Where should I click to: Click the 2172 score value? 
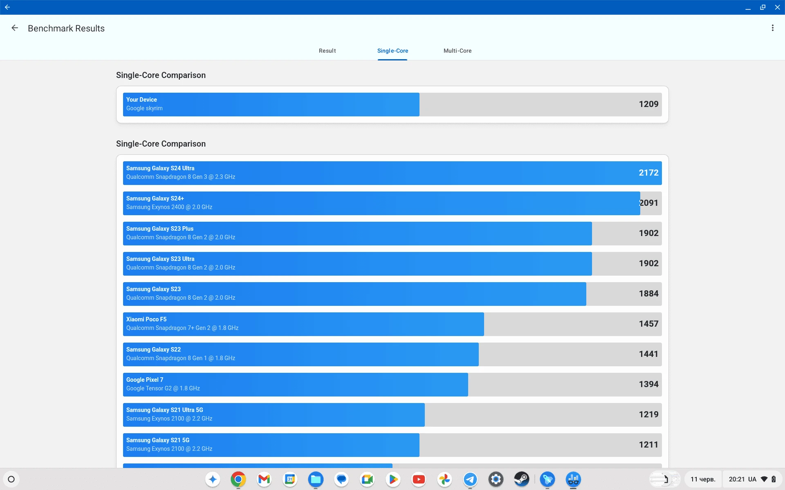click(648, 173)
